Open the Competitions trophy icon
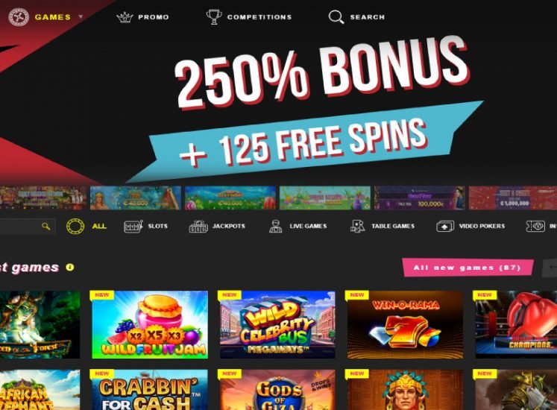Viewport: 557px width, 410px height. (x=214, y=16)
